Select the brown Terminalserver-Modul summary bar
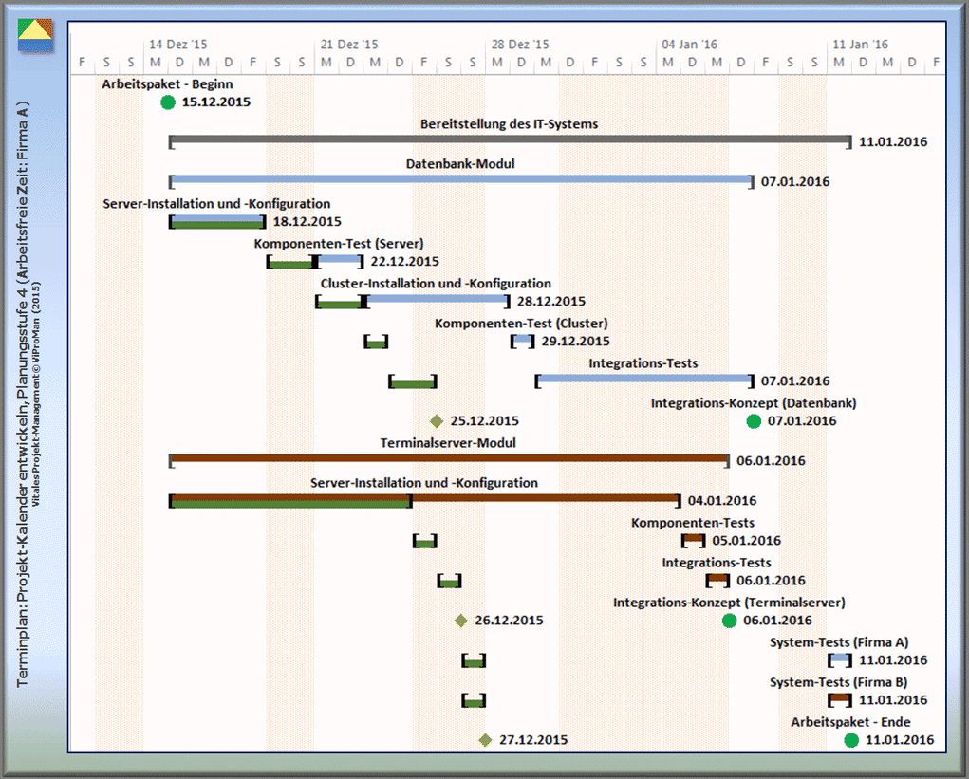Screen dimensions: 969x779 tap(449, 459)
